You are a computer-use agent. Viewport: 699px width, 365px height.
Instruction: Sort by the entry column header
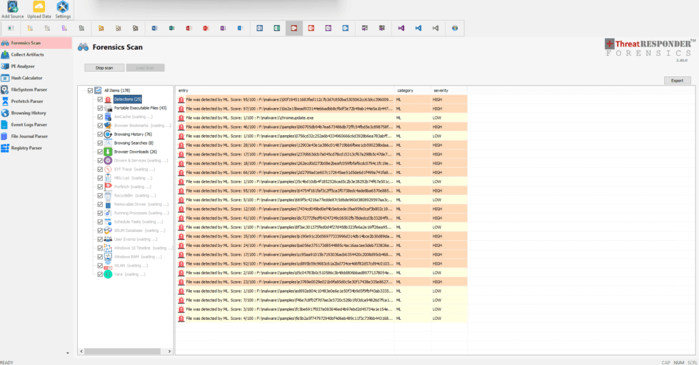(285, 91)
